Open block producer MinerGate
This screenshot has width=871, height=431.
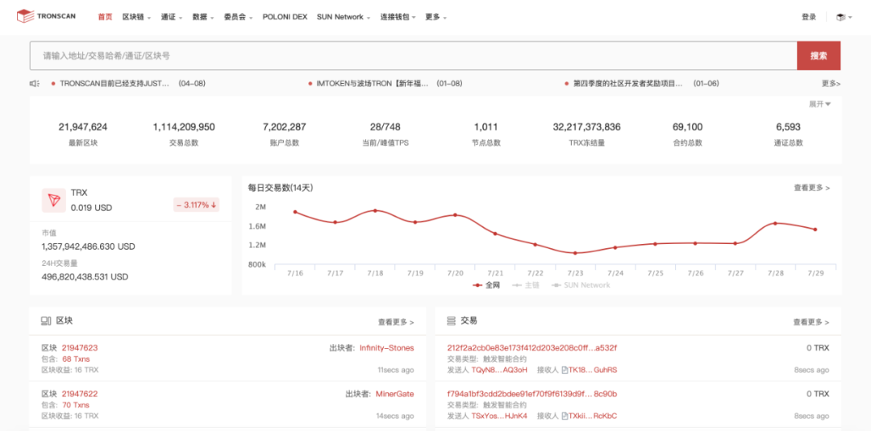[x=395, y=394]
